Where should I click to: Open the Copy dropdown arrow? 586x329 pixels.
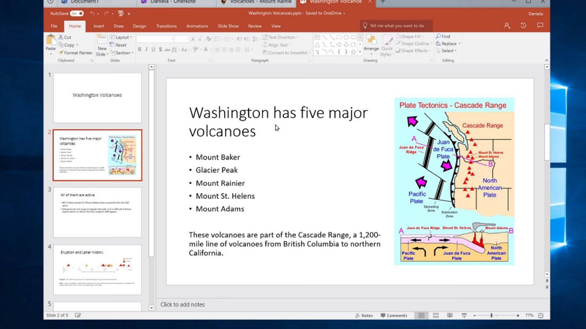(77, 45)
